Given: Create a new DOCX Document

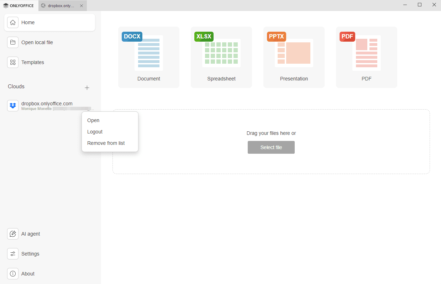Looking at the screenshot, I should coord(149,57).
